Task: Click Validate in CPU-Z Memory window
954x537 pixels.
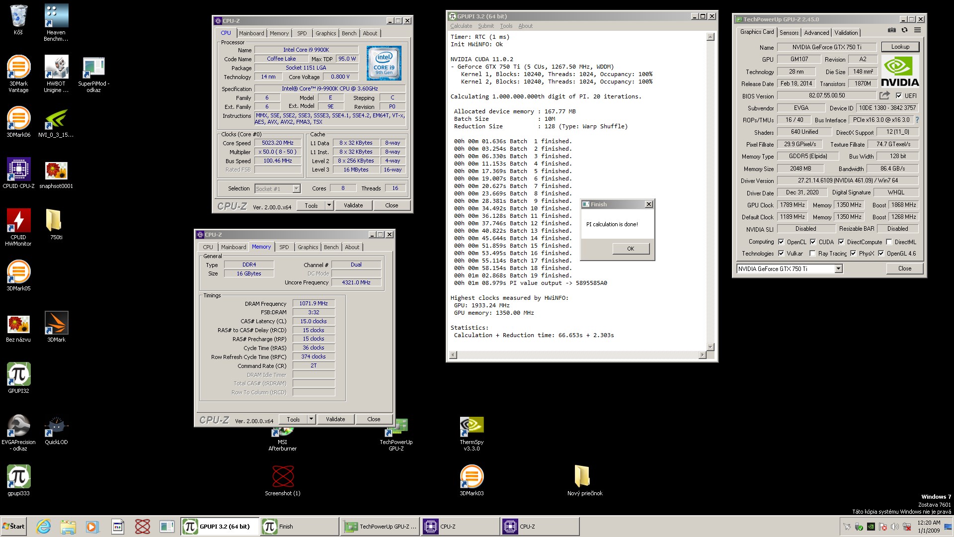Action: click(335, 419)
